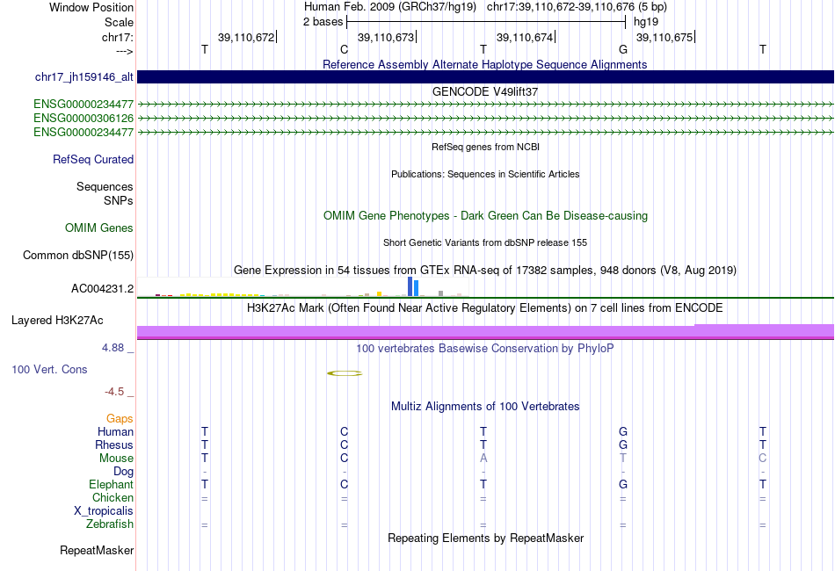Click Publications: Sequences in Scientific Articles title
The height and width of the screenshot is (571, 835).
click(485, 174)
